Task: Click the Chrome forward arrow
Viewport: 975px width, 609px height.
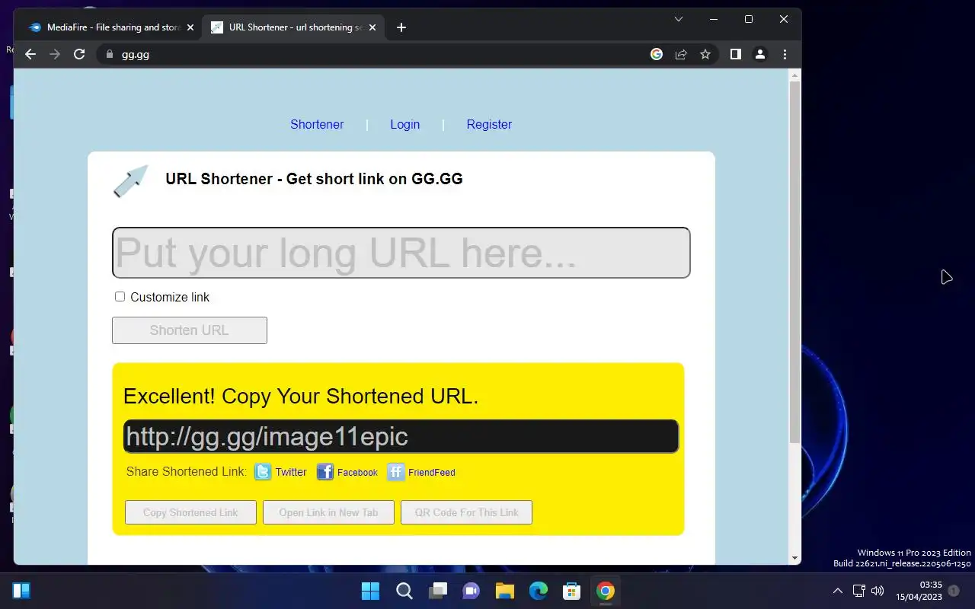Action: (x=55, y=54)
